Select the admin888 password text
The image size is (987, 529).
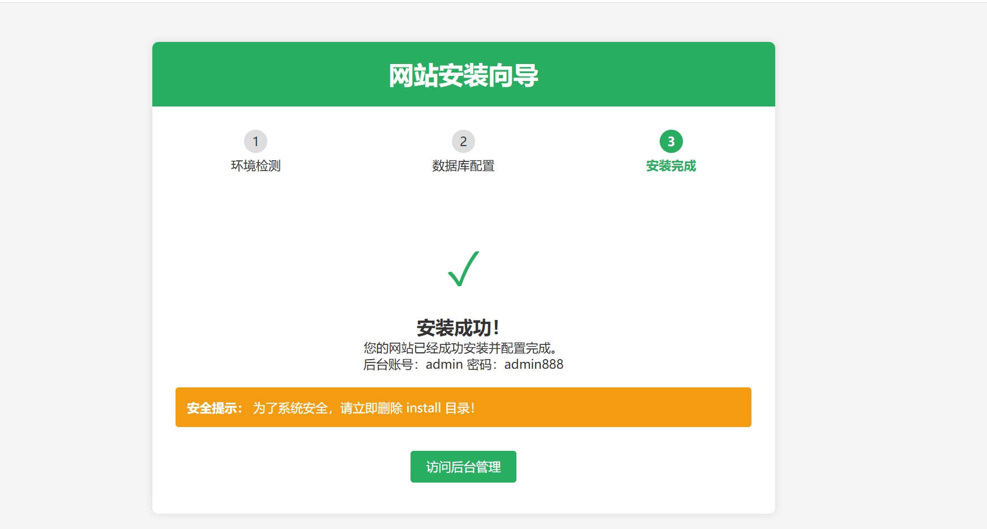pyautogui.click(x=532, y=365)
